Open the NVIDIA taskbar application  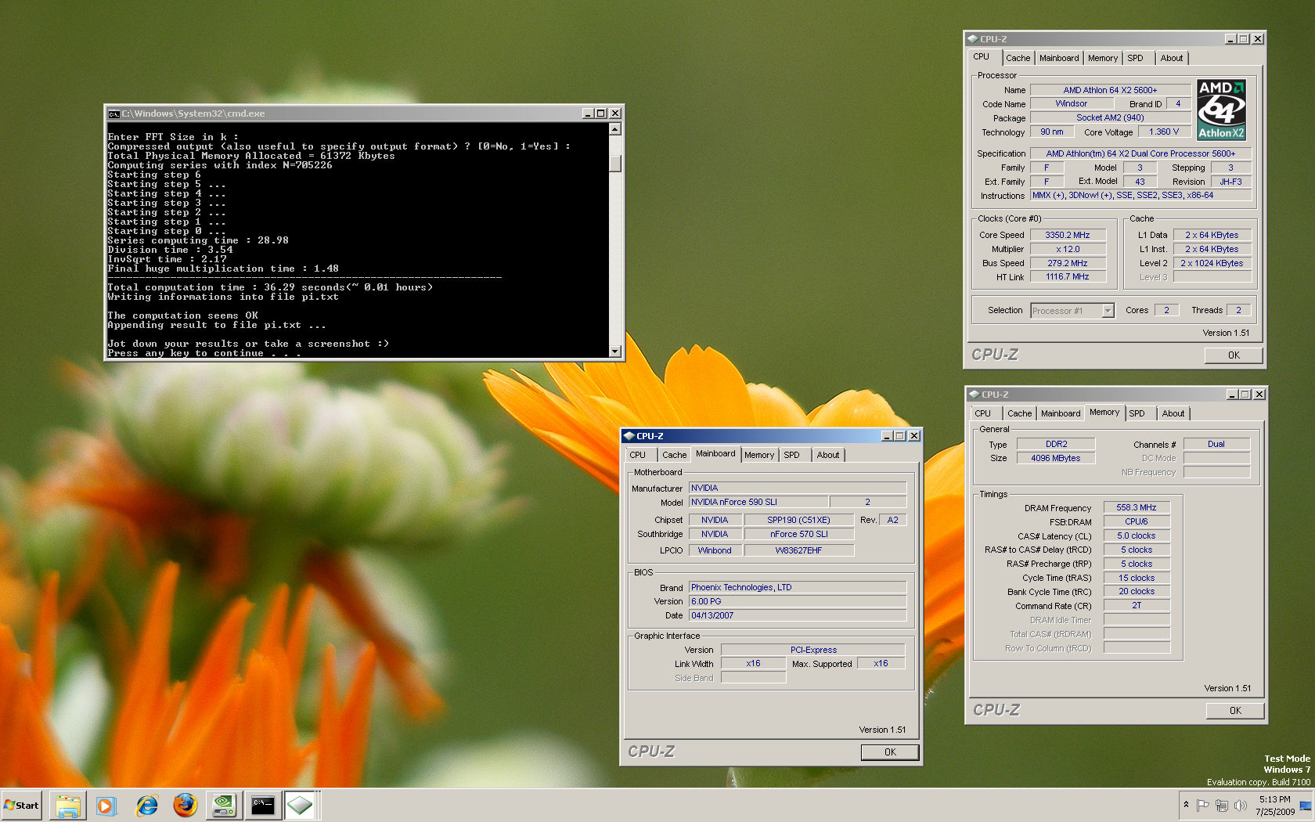pyautogui.click(x=225, y=805)
